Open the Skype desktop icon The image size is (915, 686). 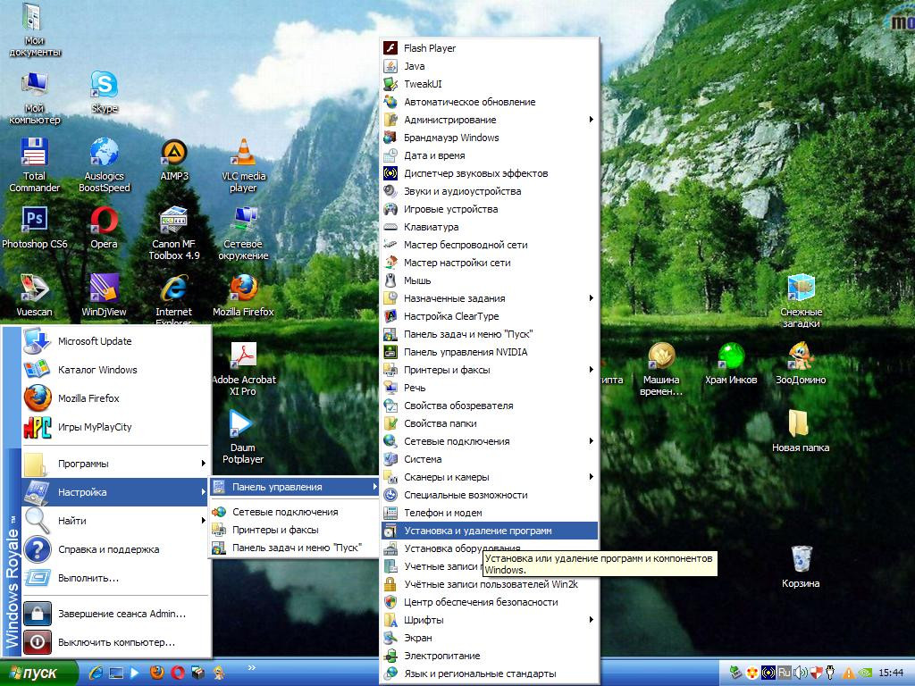coord(104,88)
